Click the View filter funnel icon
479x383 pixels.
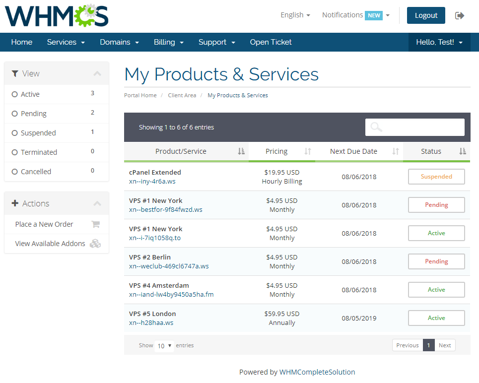(15, 73)
